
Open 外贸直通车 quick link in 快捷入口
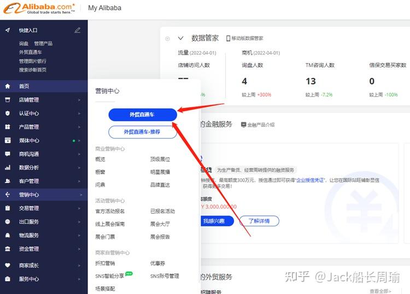(x=31, y=52)
